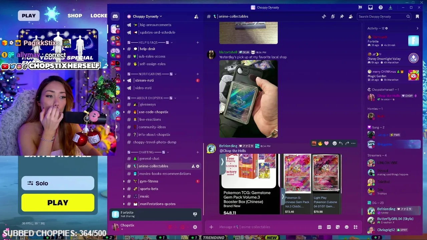Open the stream-noti channel
This screenshot has width=427, height=240.
point(163,80)
